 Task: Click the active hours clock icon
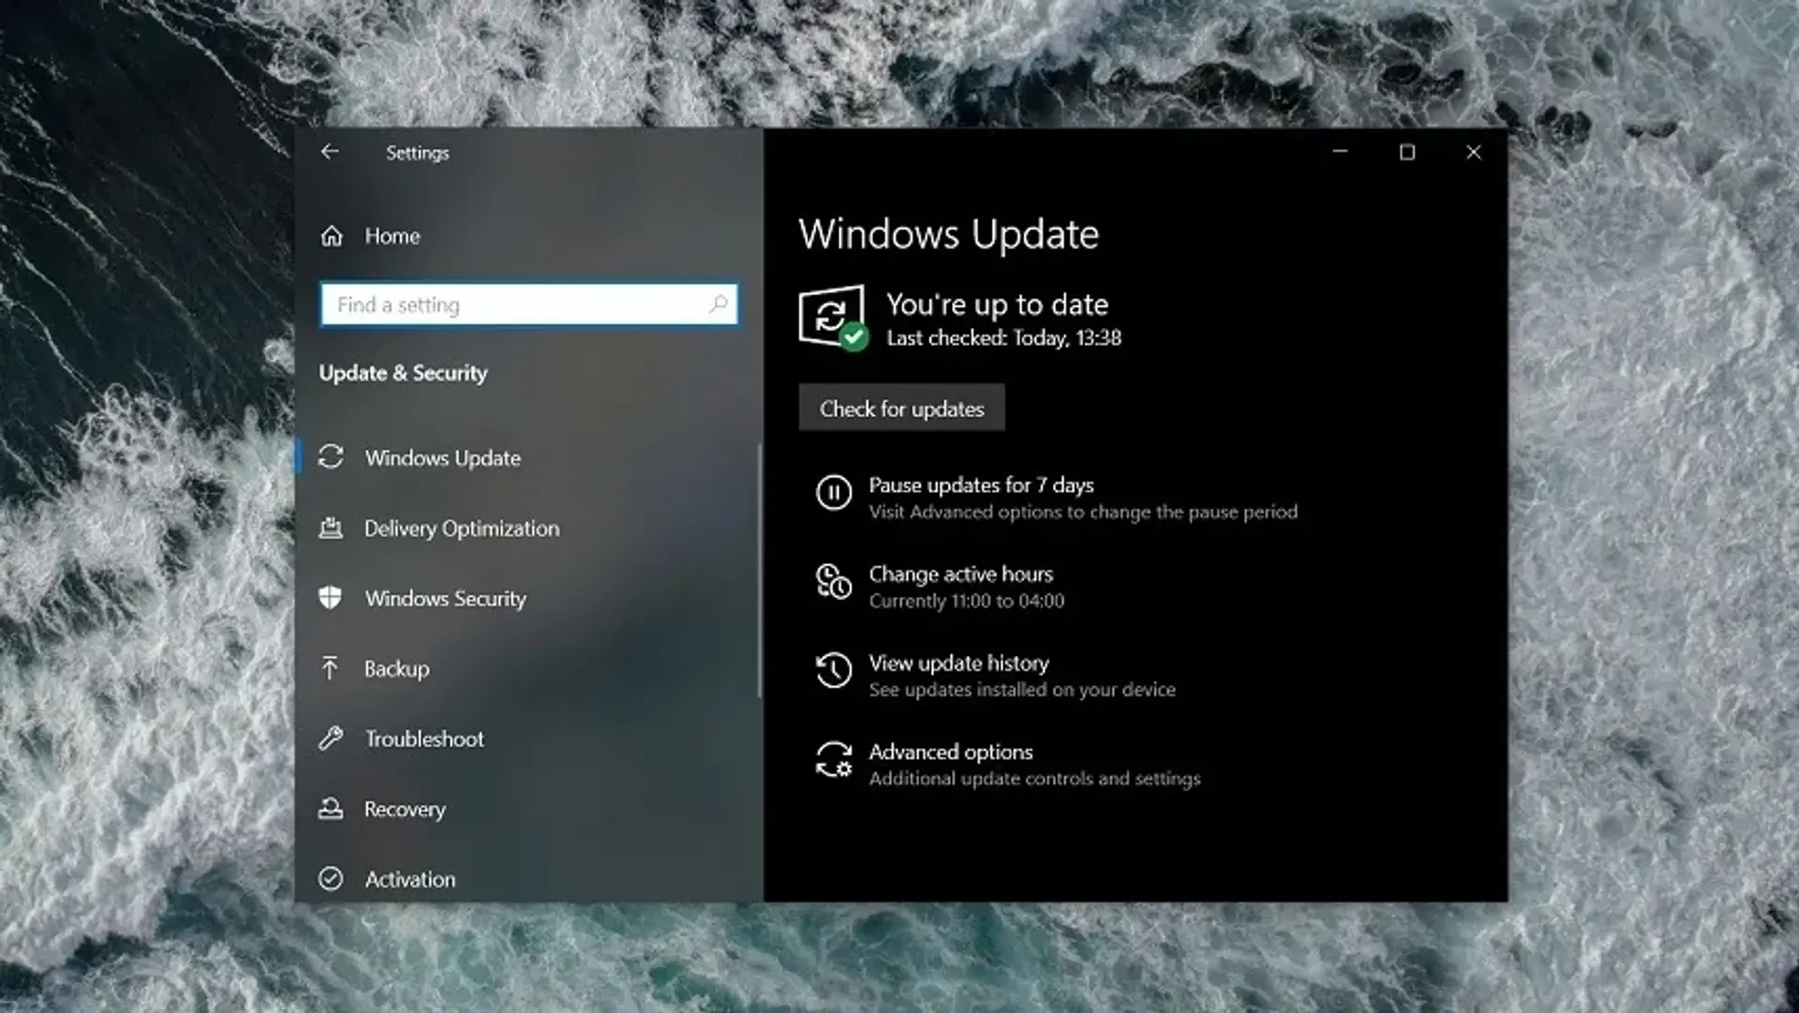[x=834, y=581]
